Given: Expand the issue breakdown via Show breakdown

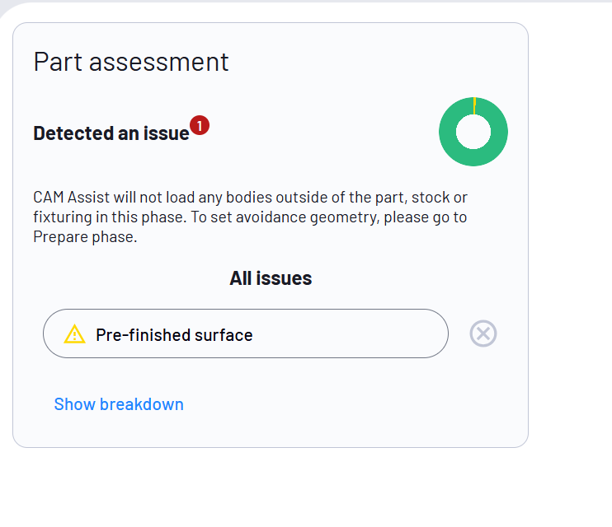Looking at the screenshot, I should [119, 404].
